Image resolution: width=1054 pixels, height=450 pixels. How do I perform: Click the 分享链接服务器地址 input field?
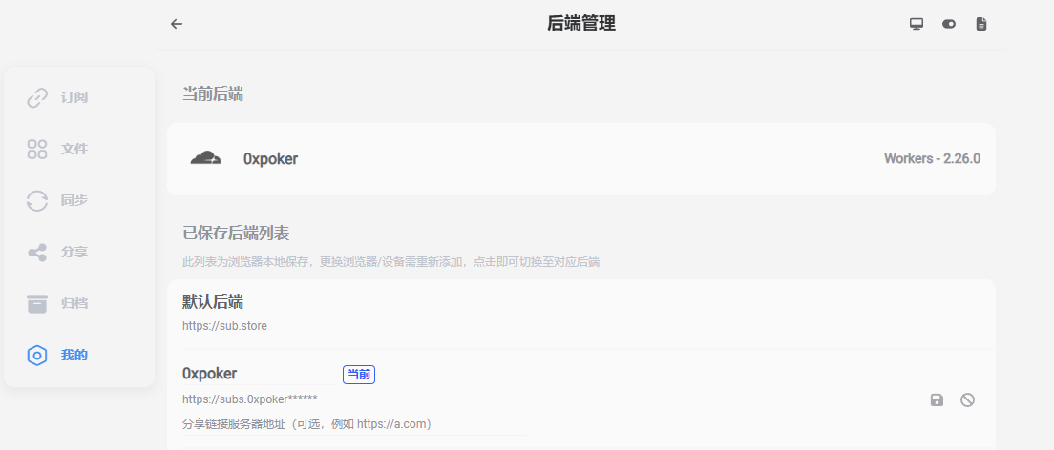click(353, 424)
